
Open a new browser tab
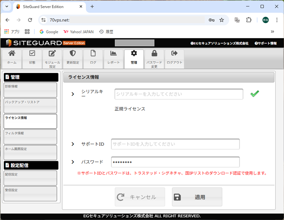click(x=92, y=6)
